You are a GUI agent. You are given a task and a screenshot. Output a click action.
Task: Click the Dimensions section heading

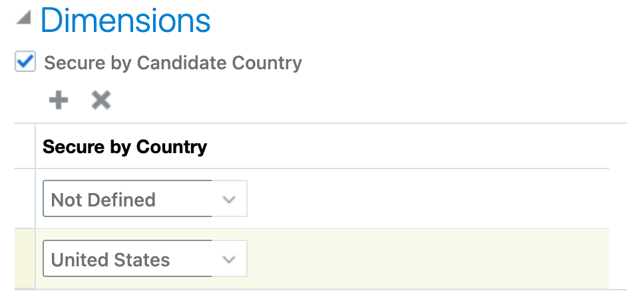[125, 21]
